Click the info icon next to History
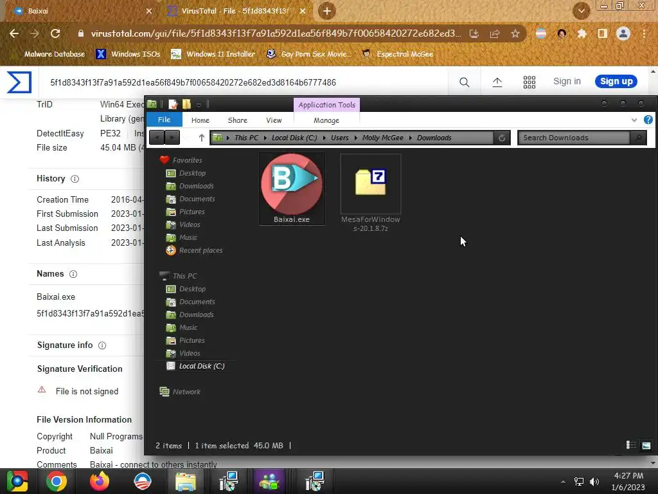 pos(75,179)
